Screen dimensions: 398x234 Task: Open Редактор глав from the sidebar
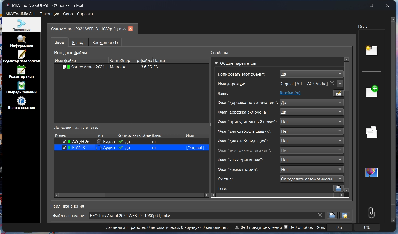point(22,72)
